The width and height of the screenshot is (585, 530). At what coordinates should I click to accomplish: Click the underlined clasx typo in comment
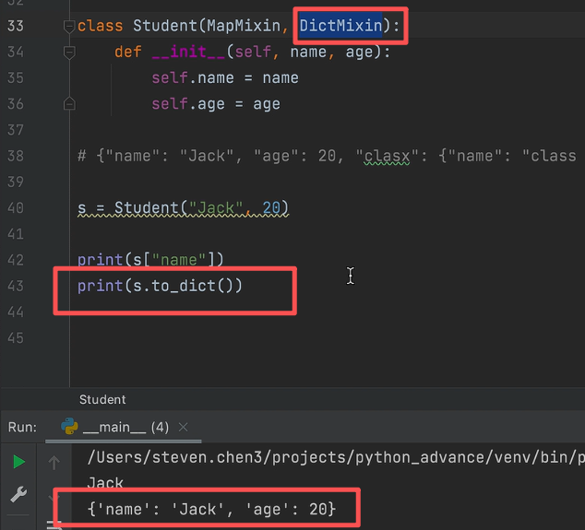385,156
